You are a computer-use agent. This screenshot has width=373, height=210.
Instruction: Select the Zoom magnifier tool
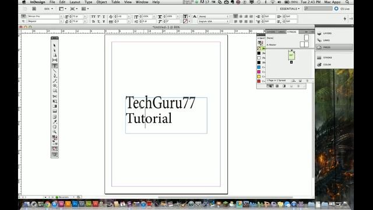click(x=54, y=132)
